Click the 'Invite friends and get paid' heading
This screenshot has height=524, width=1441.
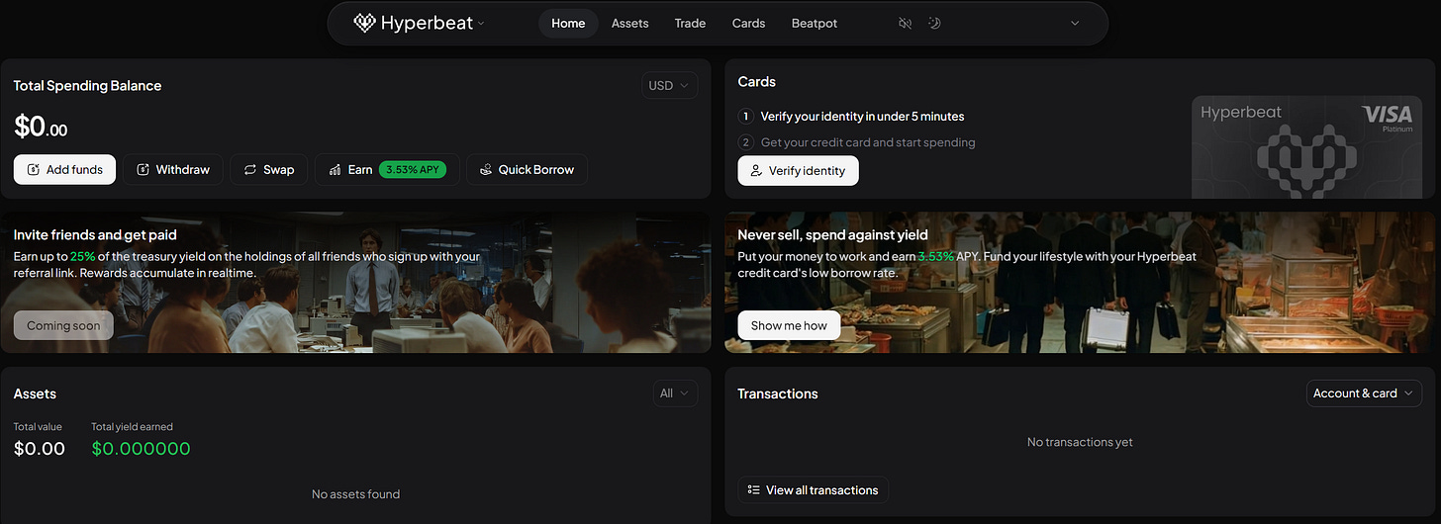95,235
